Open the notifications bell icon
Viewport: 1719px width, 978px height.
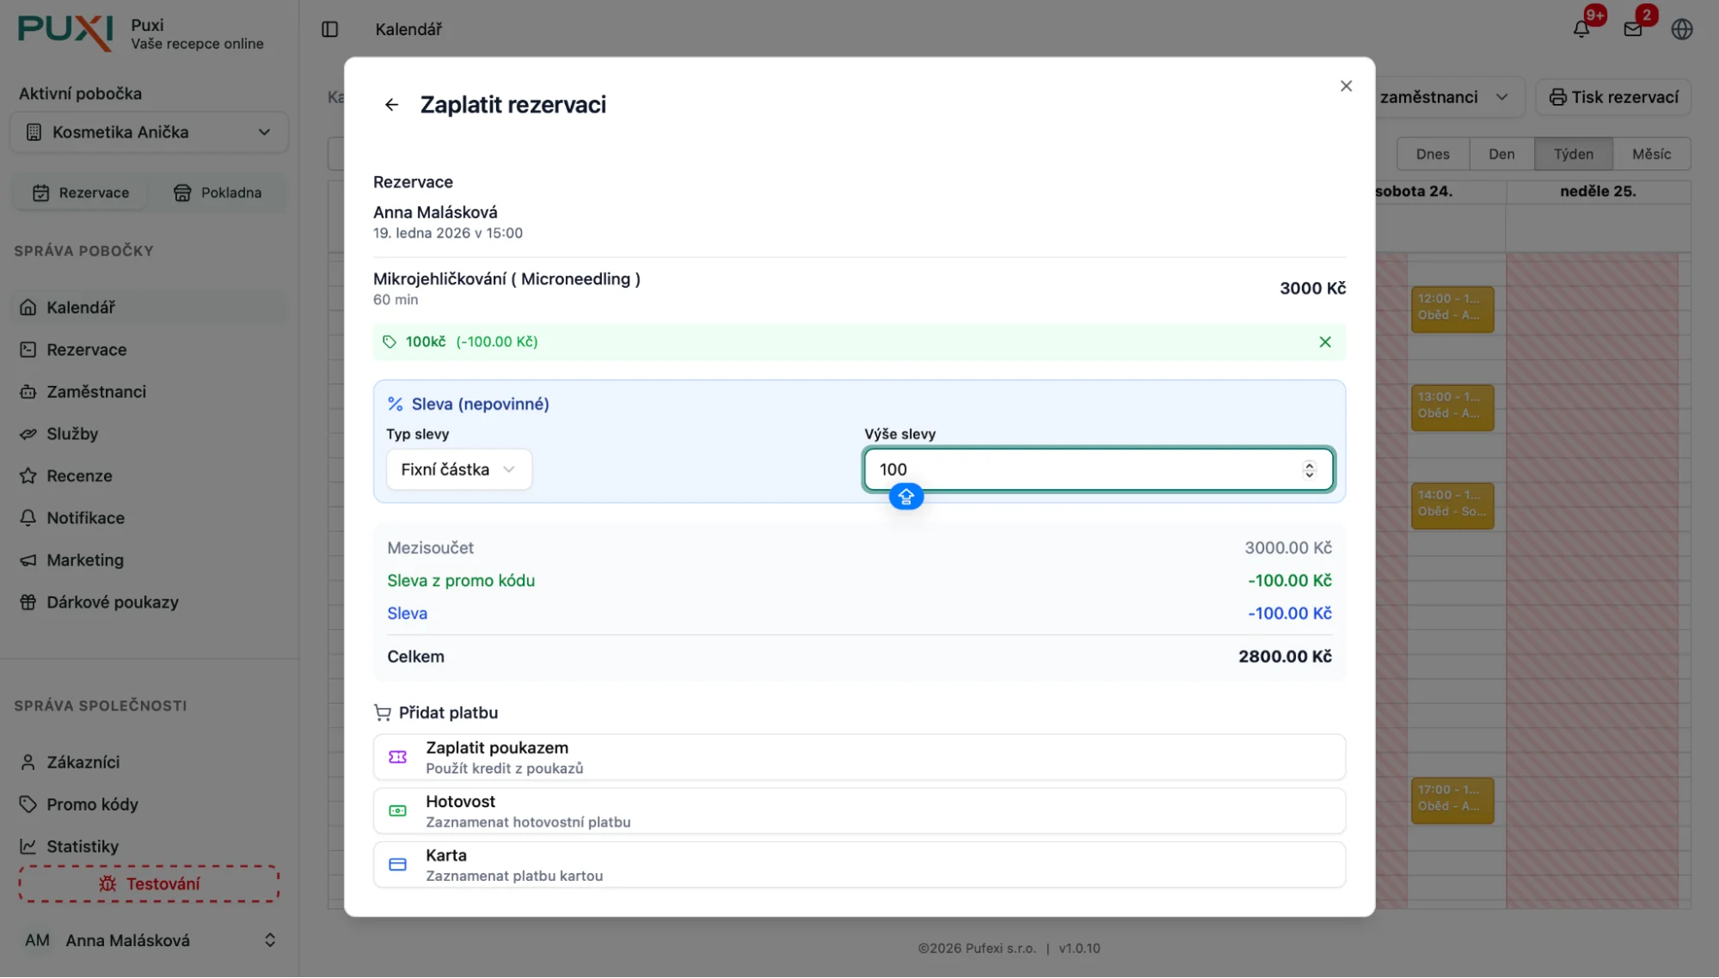pos(1581,29)
